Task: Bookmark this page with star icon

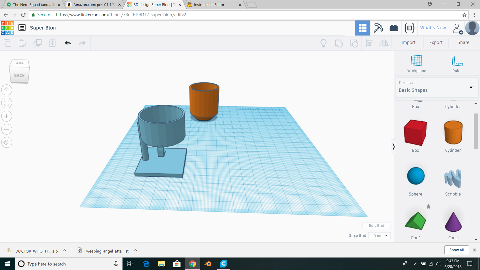Action: coord(464,15)
